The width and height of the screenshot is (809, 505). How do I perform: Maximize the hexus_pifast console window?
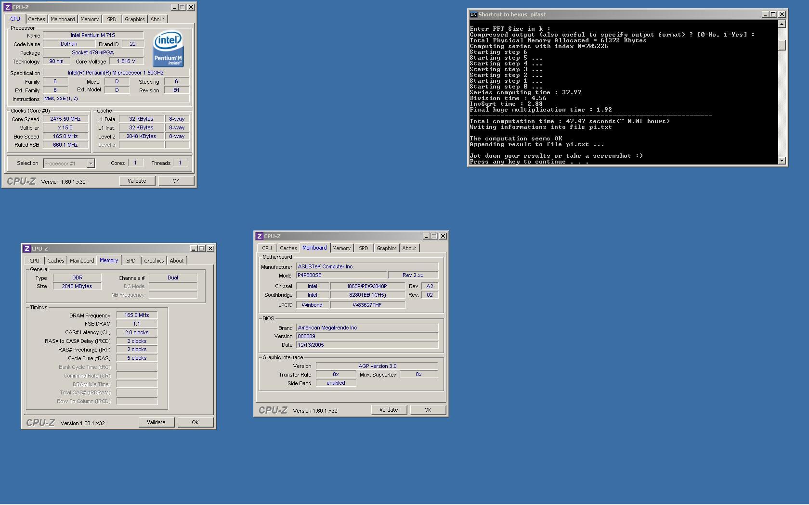point(773,14)
